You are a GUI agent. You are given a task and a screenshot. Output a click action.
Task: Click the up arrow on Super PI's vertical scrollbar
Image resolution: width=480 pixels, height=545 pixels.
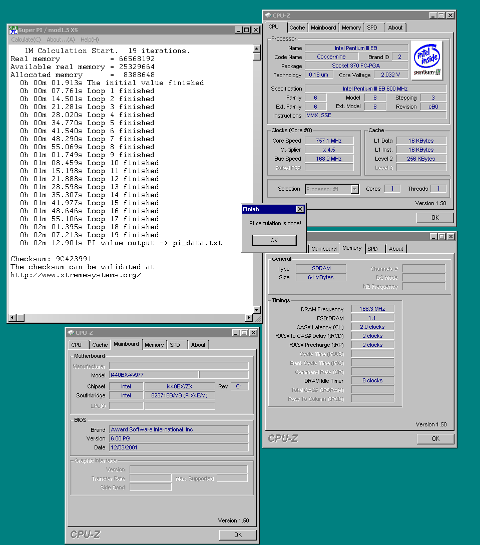click(x=256, y=49)
